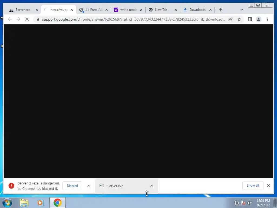This screenshot has width=277, height=208.
Task: Click the Show desktop strip
Action: (x=275, y=203)
